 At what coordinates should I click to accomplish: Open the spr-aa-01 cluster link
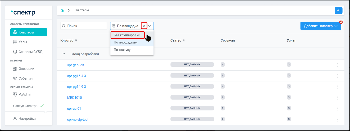pos(74,108)
